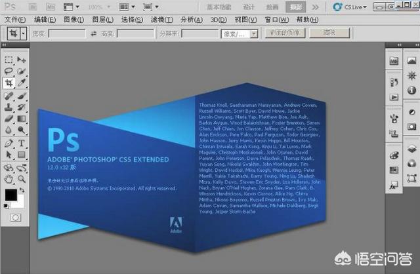Select the Brush tool
Screen dimensions: 420x274
click(22, 96)
